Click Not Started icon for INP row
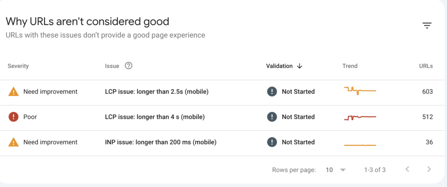Screen dimensions: 447x187 (x=272, y=142)
